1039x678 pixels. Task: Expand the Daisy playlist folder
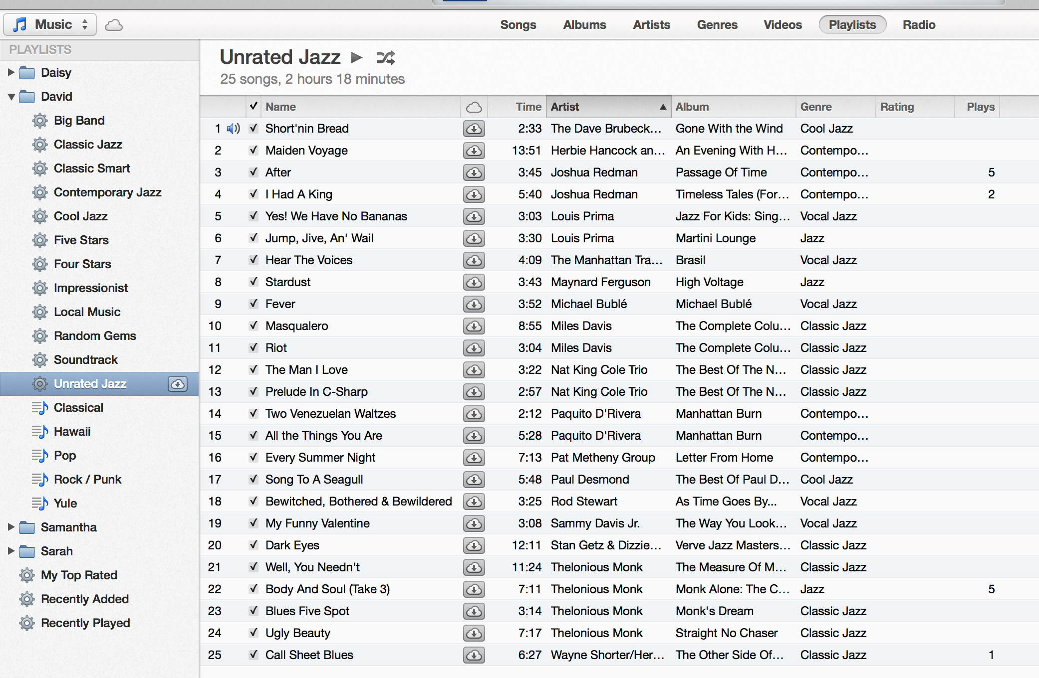pos(11,73)
